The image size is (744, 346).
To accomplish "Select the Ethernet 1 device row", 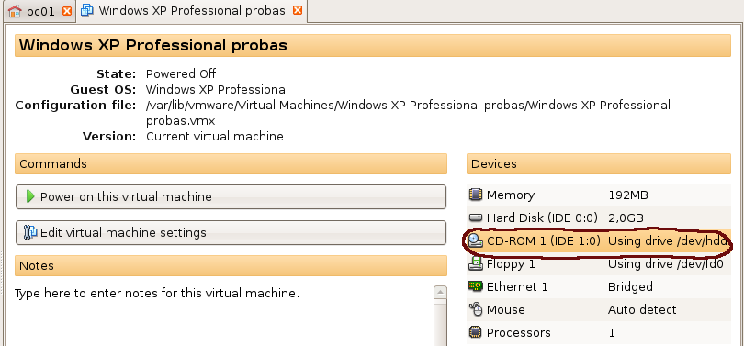I will [599, 286].
